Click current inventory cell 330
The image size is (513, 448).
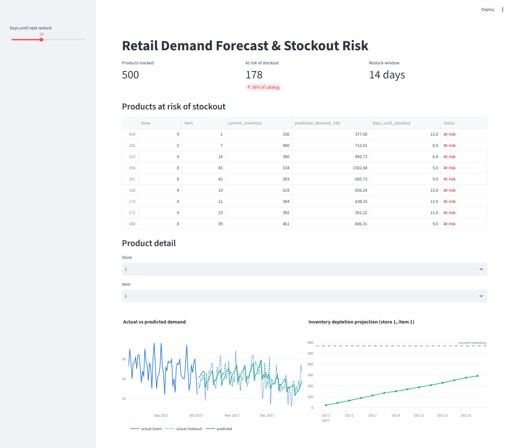[x=259, y=134]
